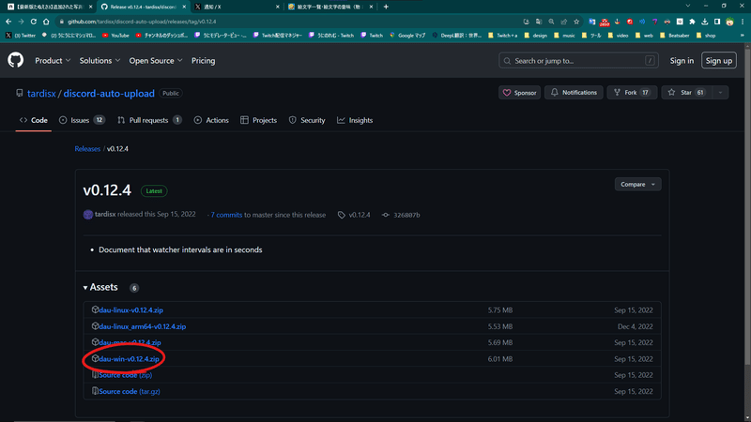
Task: Open the new tab plus button
Action: (x=386, y=7)
